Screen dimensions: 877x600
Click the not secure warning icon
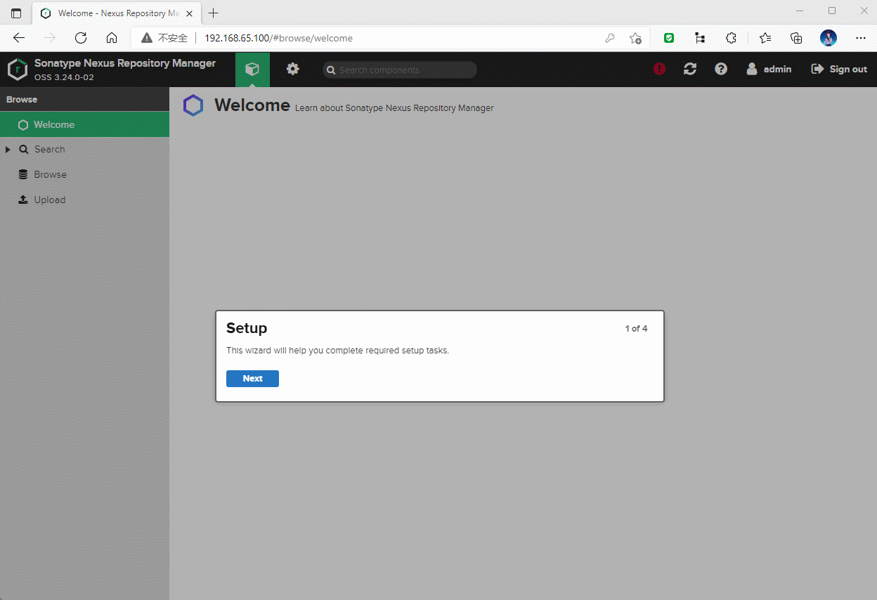[x=147, y=38]
